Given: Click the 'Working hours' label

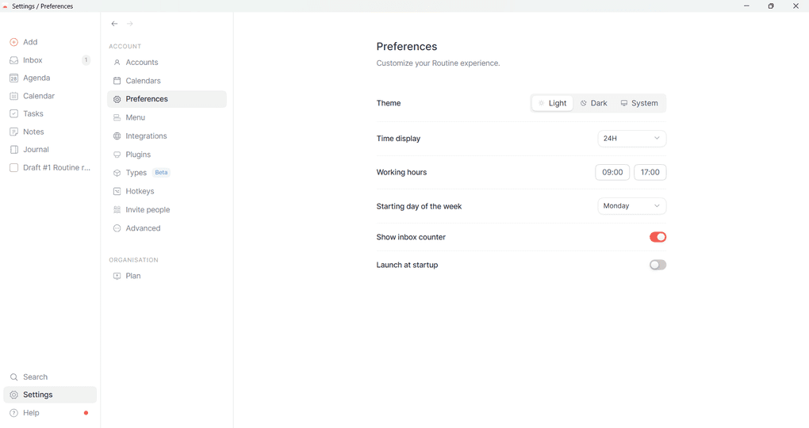Looking at the screenshot, I should click(401, 172).
